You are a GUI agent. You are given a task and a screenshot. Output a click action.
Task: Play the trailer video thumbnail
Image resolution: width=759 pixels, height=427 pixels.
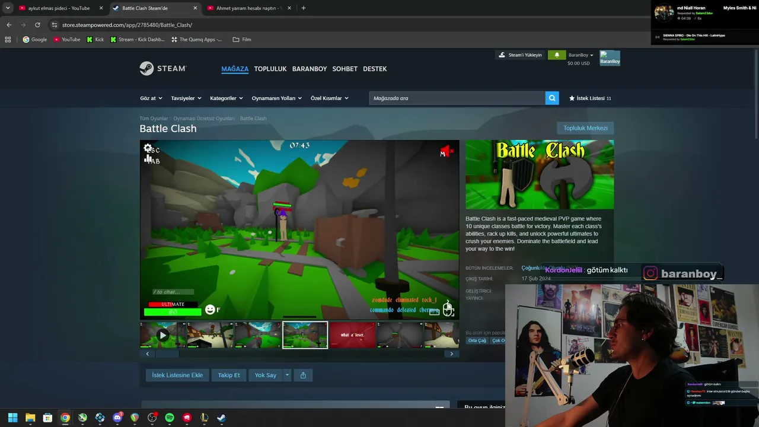pos(162,335)
